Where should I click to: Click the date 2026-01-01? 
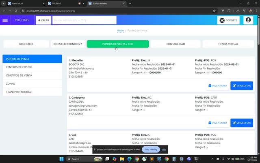pyautogui.click(x=165, y=68)
